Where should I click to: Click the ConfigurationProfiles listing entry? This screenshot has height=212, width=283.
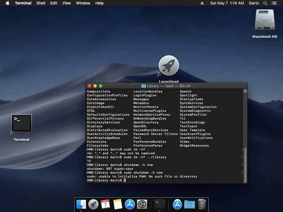[x=107, y=95]
